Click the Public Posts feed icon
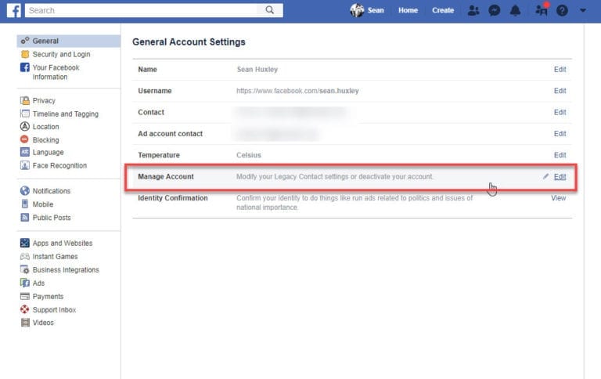 click(25, 217)
